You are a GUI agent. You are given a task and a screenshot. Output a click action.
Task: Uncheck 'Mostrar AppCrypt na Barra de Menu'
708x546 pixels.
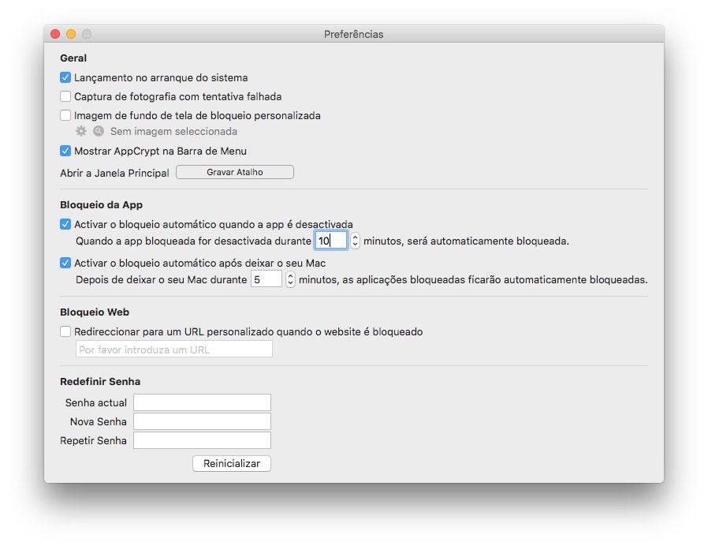(65, 151)
